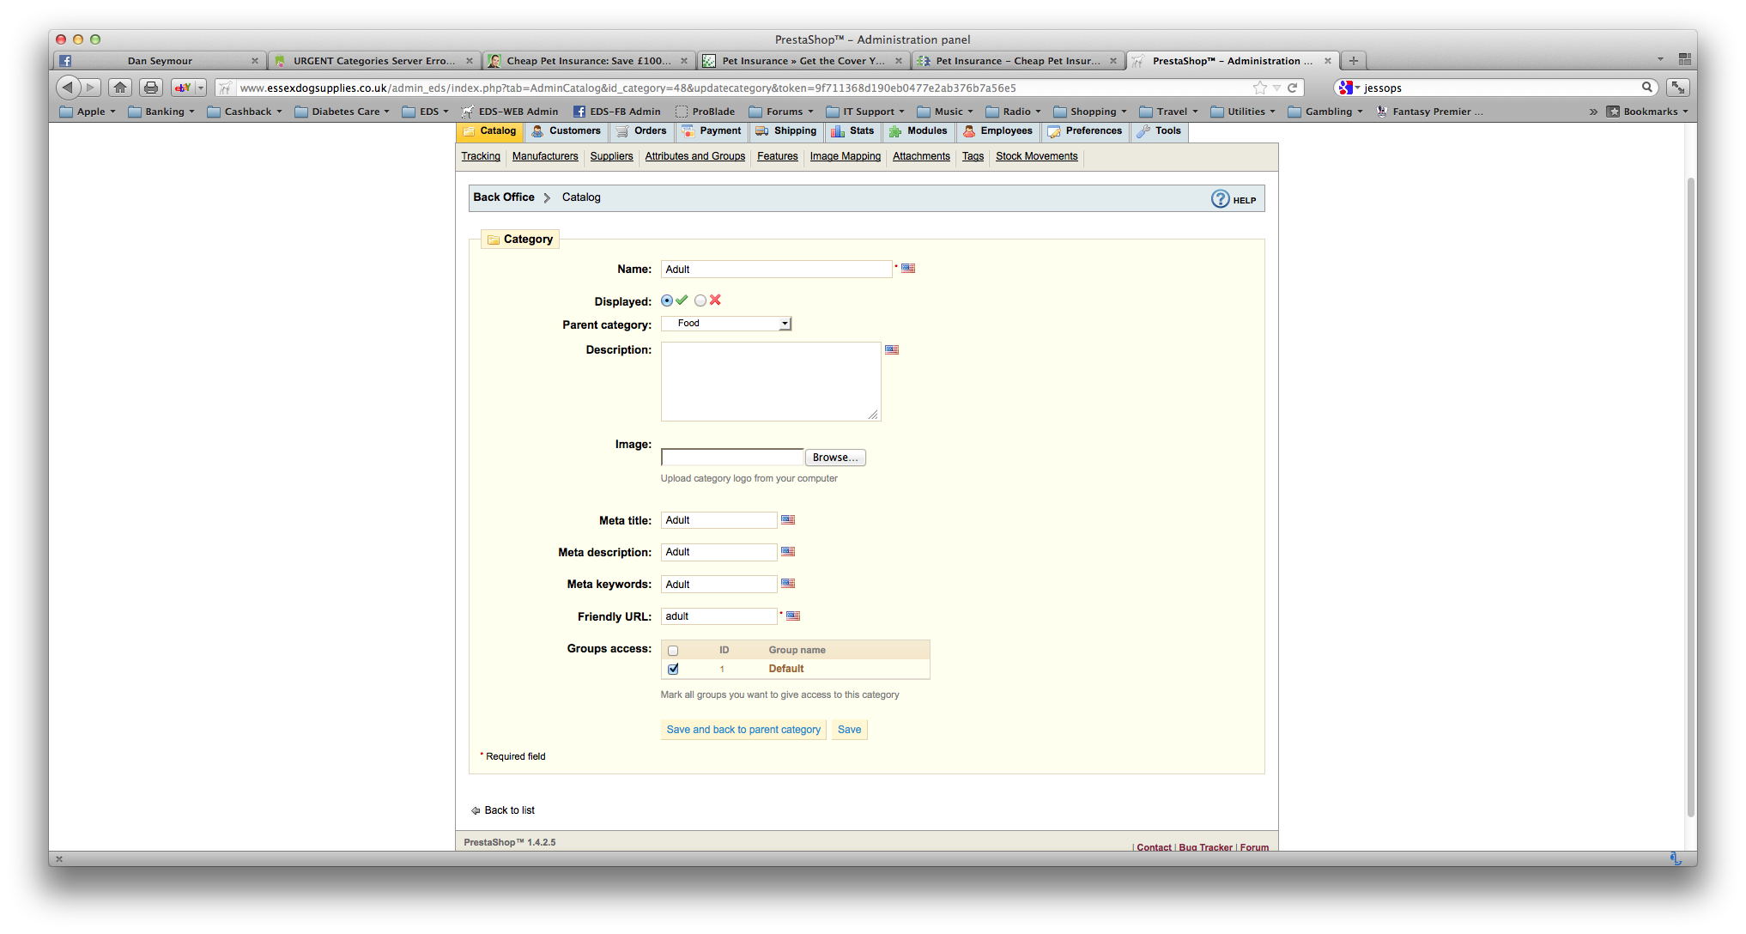Screen dimensions: 1746x934
Task: Bookmark page with the star icon
Action: click(1259, 88)
